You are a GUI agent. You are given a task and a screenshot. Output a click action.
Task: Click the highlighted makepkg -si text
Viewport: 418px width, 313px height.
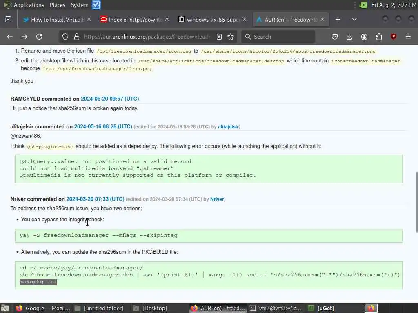point(38,282)
